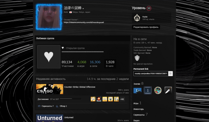Click the Pastie spade badge icon
This screenshot has height=122, width=209.
coord(137,18)
